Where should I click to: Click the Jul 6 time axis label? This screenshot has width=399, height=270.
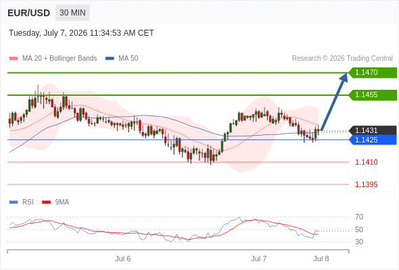[x=123, y=259]
